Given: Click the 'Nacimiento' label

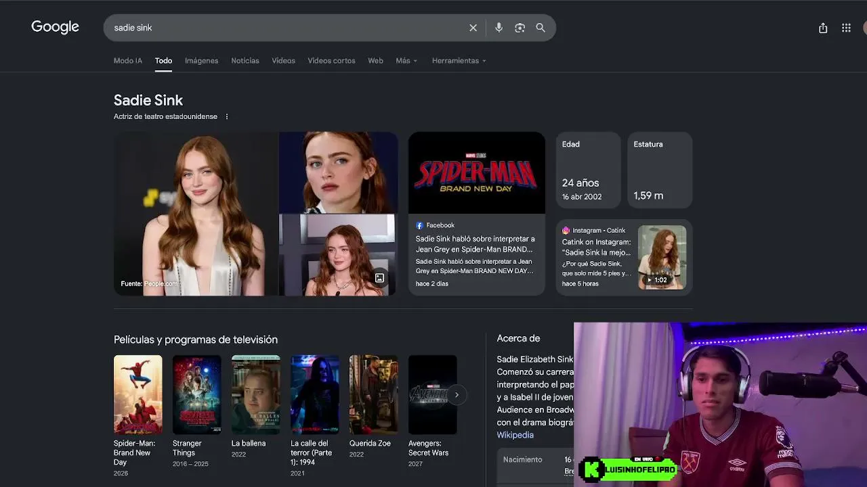Looking at the screenshot, I should click(x=523, y=460).
